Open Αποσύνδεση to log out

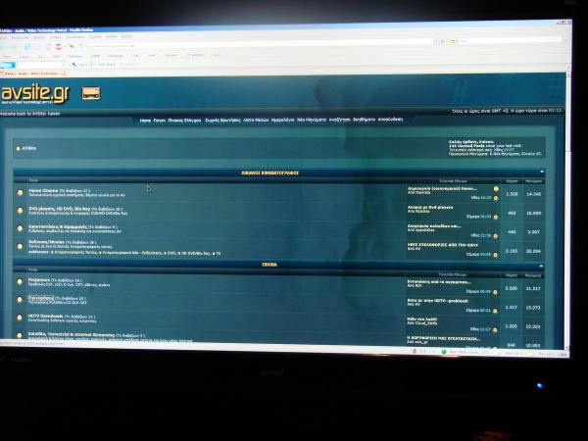(390, 120)
